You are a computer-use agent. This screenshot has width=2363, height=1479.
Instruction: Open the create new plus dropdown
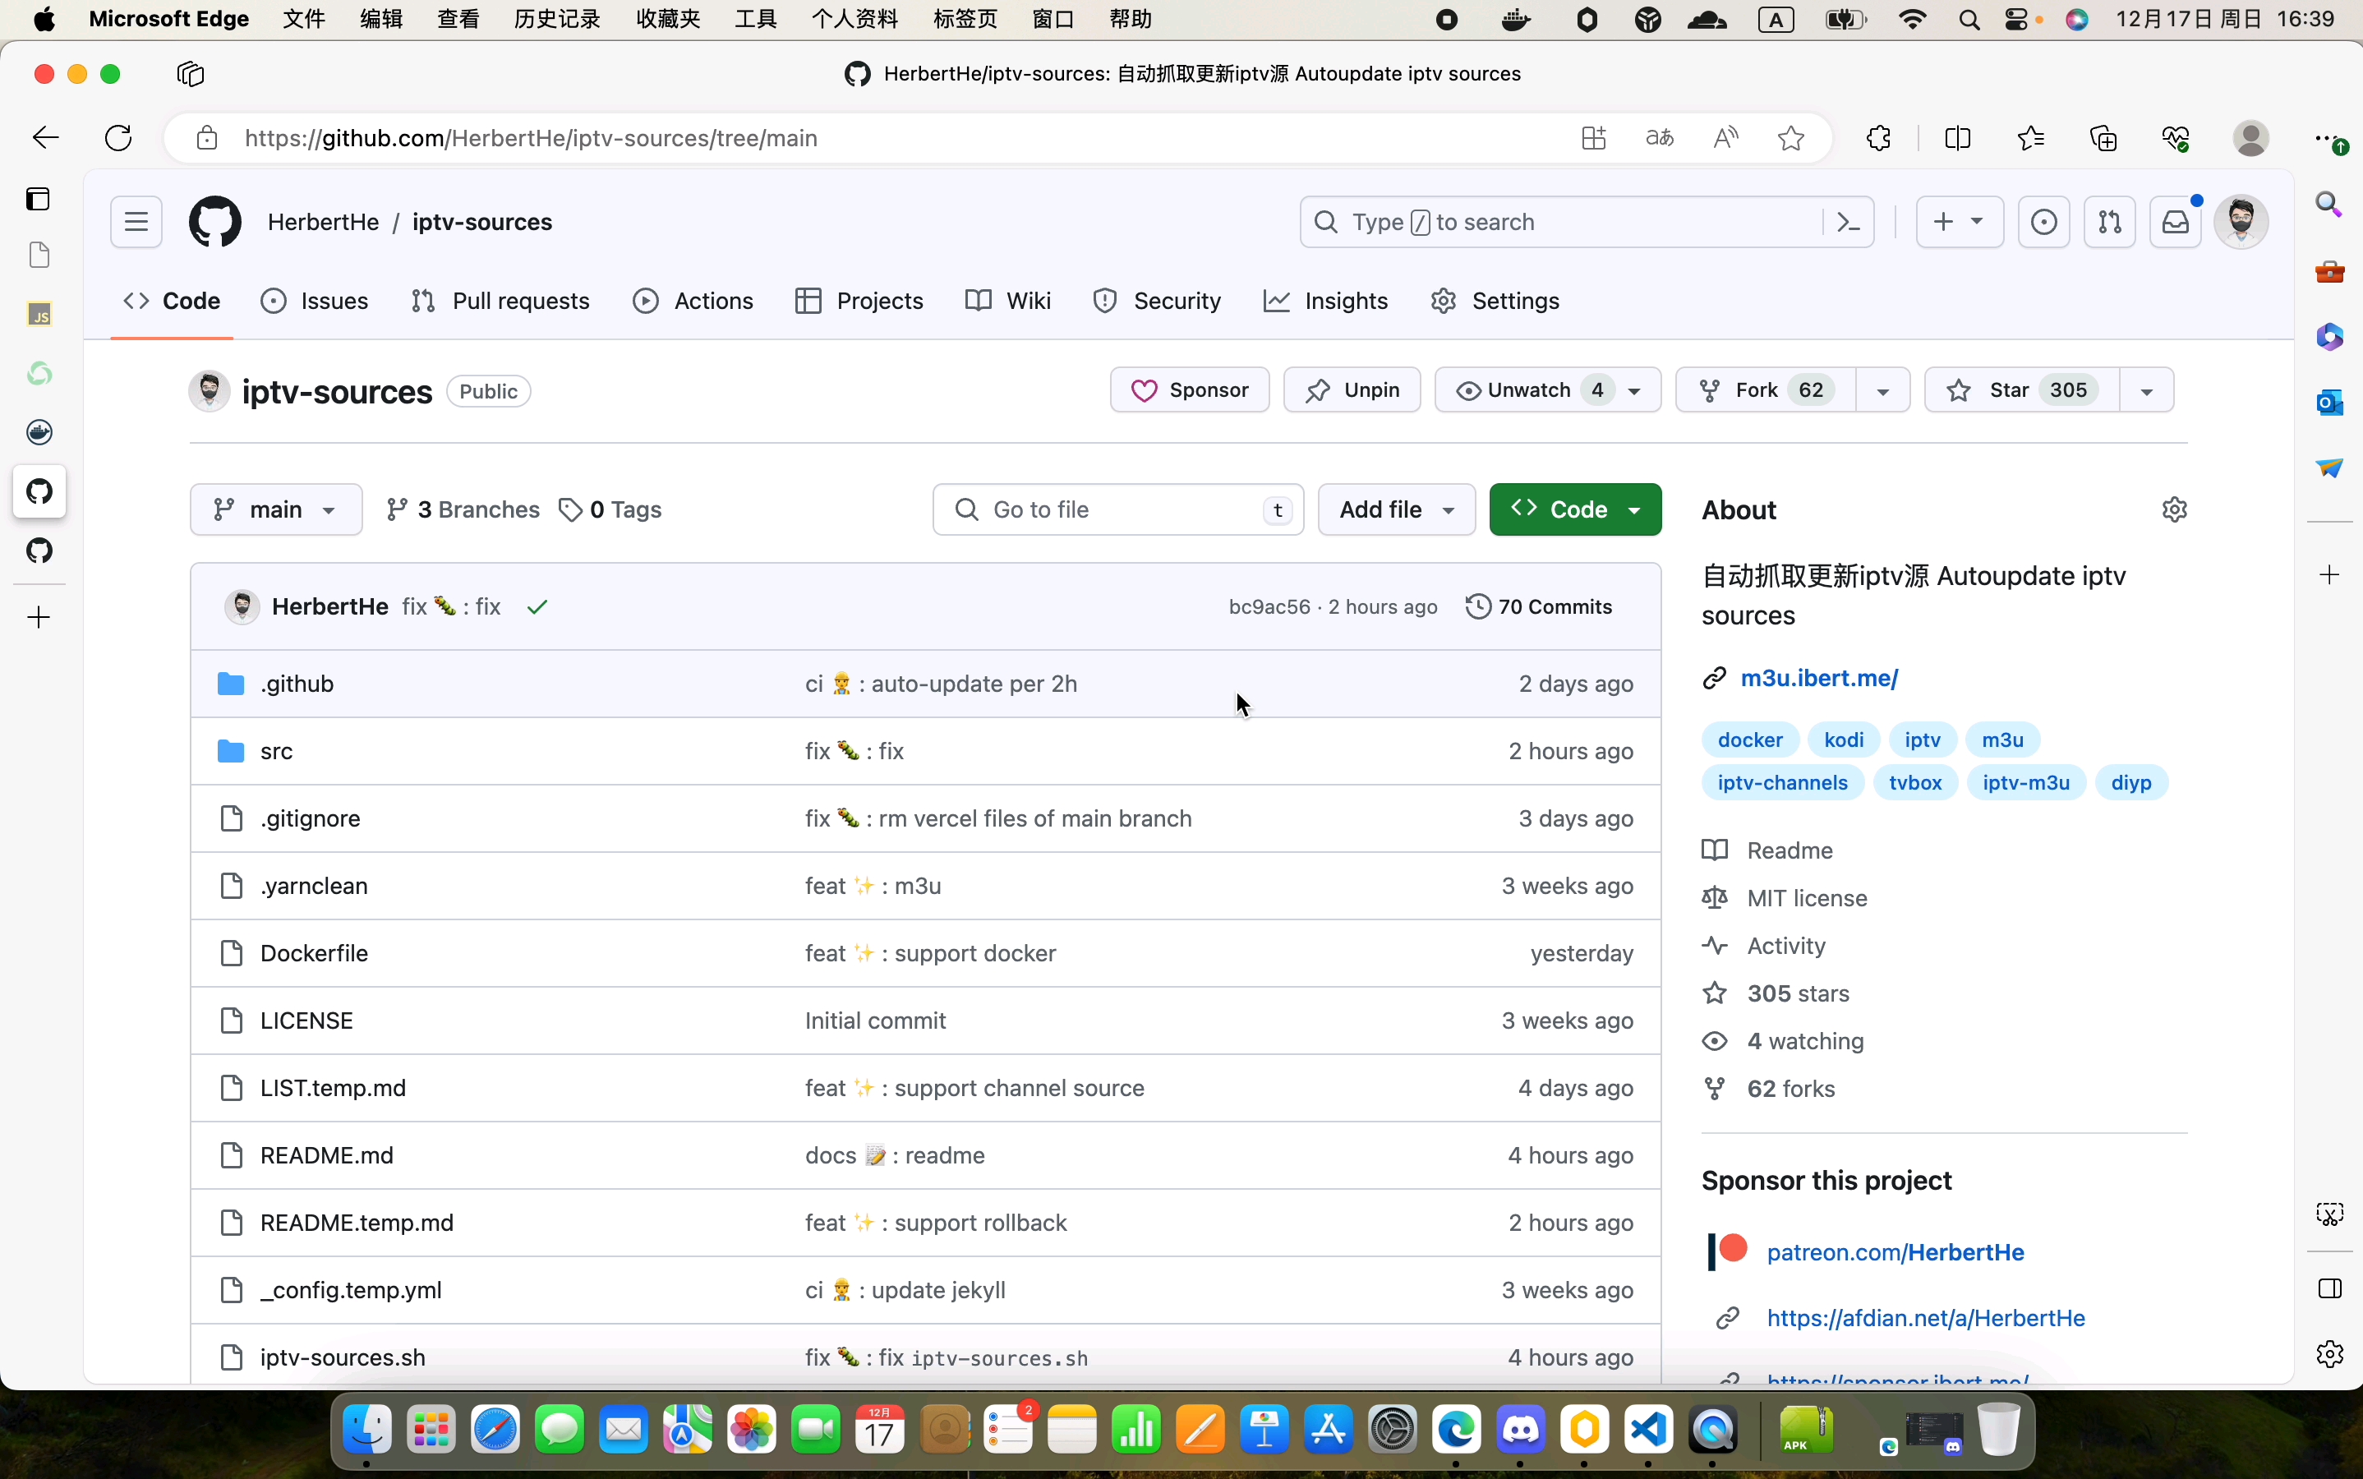click(1959, 222)
